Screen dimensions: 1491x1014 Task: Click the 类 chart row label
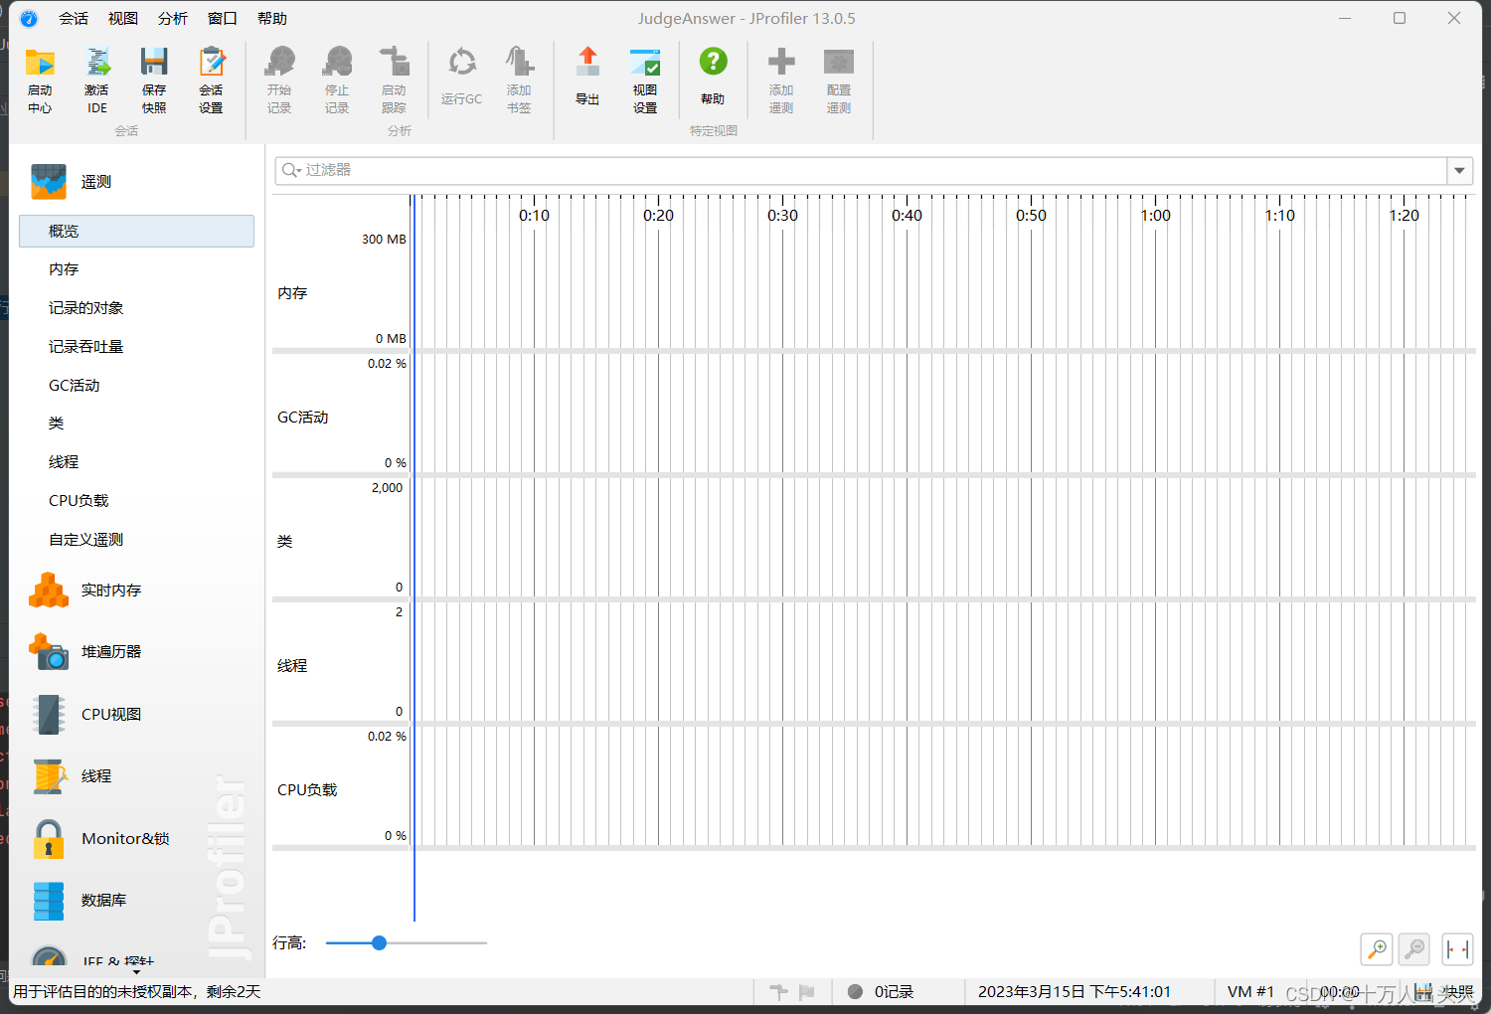click(x=285, y=542)
